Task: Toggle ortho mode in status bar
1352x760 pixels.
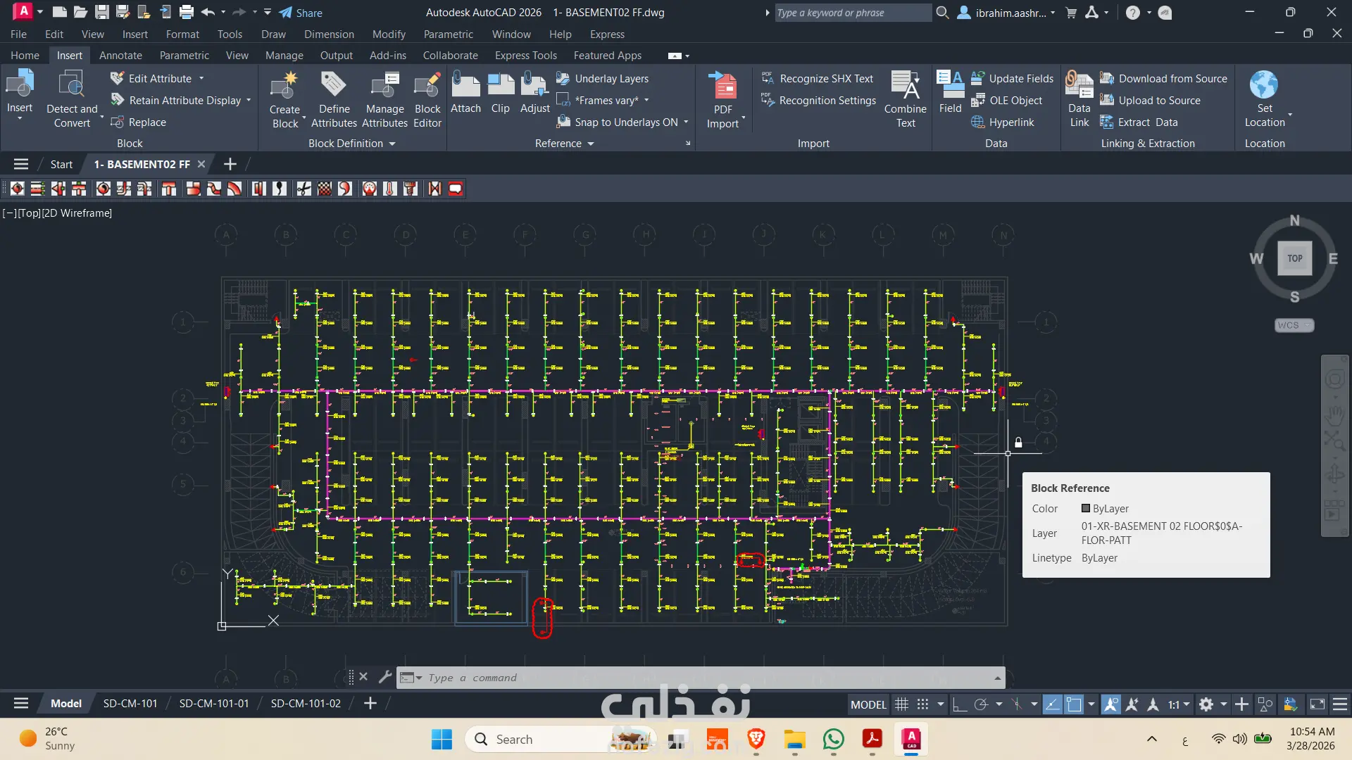Action: click(x=959, y=704)
